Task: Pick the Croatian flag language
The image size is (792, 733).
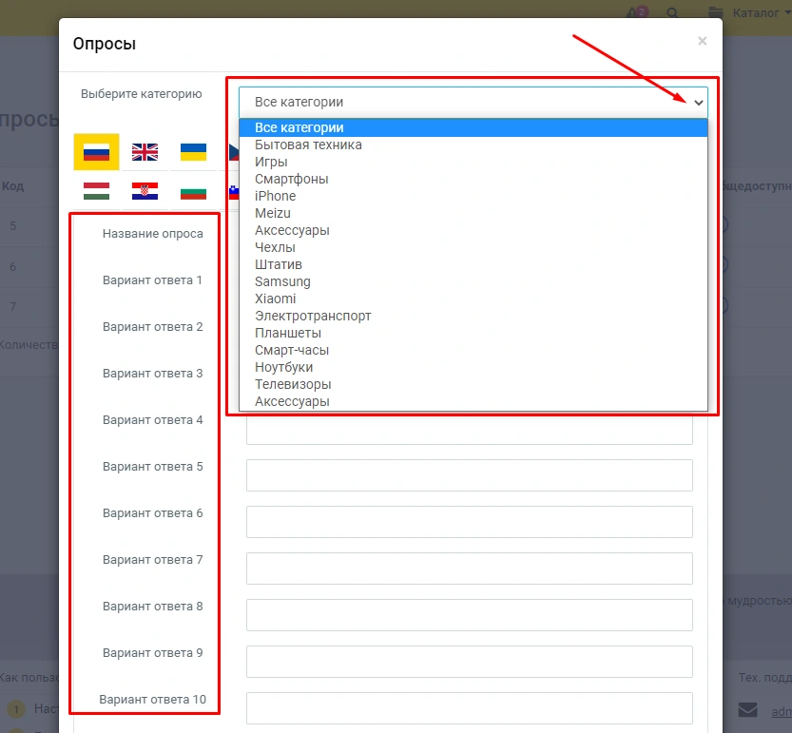Action: click(145, 191)
